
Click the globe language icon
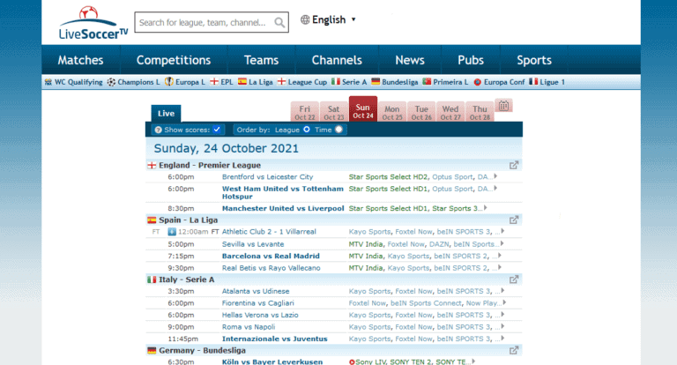(x=305, y=19)
